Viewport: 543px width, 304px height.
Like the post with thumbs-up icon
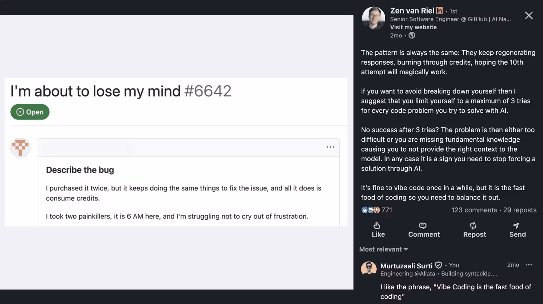point(378,230)
